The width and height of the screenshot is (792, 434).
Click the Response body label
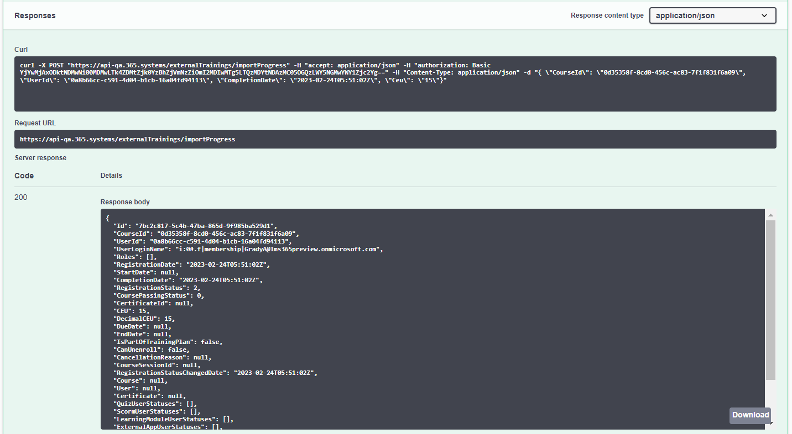(125, 202)
